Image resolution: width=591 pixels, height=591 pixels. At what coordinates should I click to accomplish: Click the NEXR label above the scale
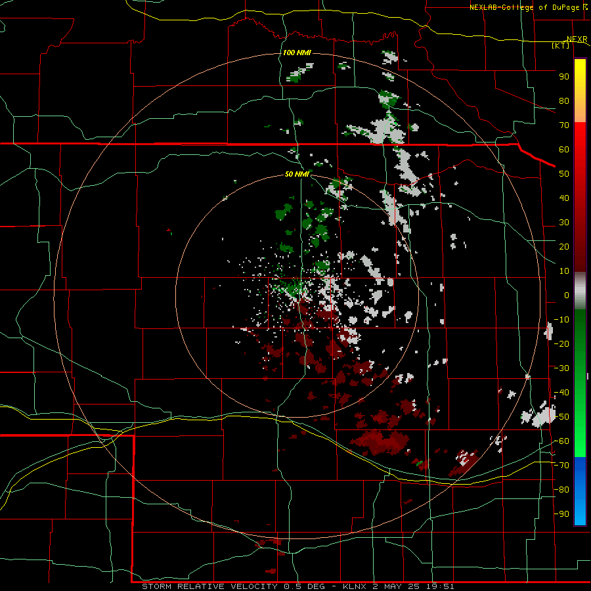[x=577, y=39]
